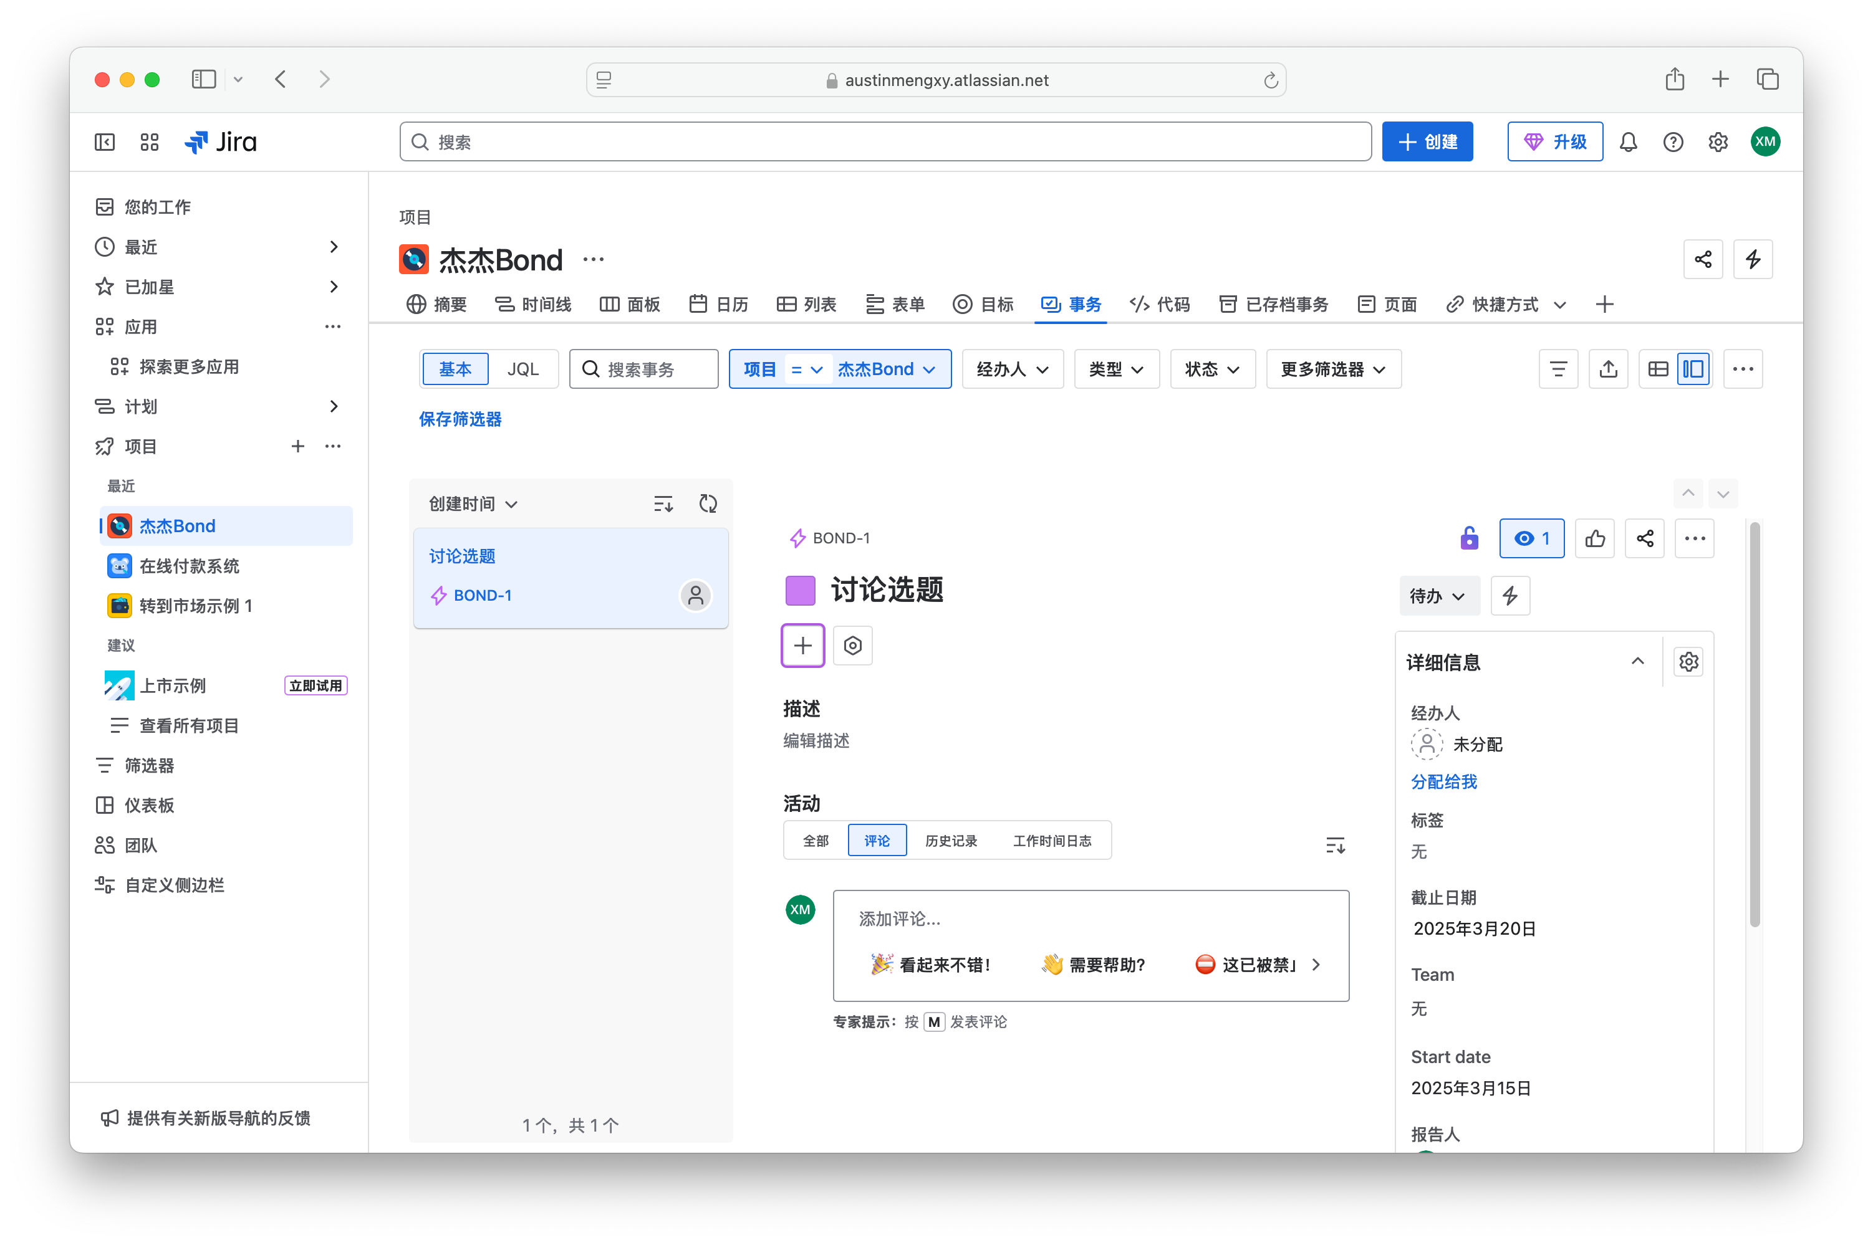Toggle the watch issue eye button
Screen dimensions: 1873x1245
[1531, 539]
